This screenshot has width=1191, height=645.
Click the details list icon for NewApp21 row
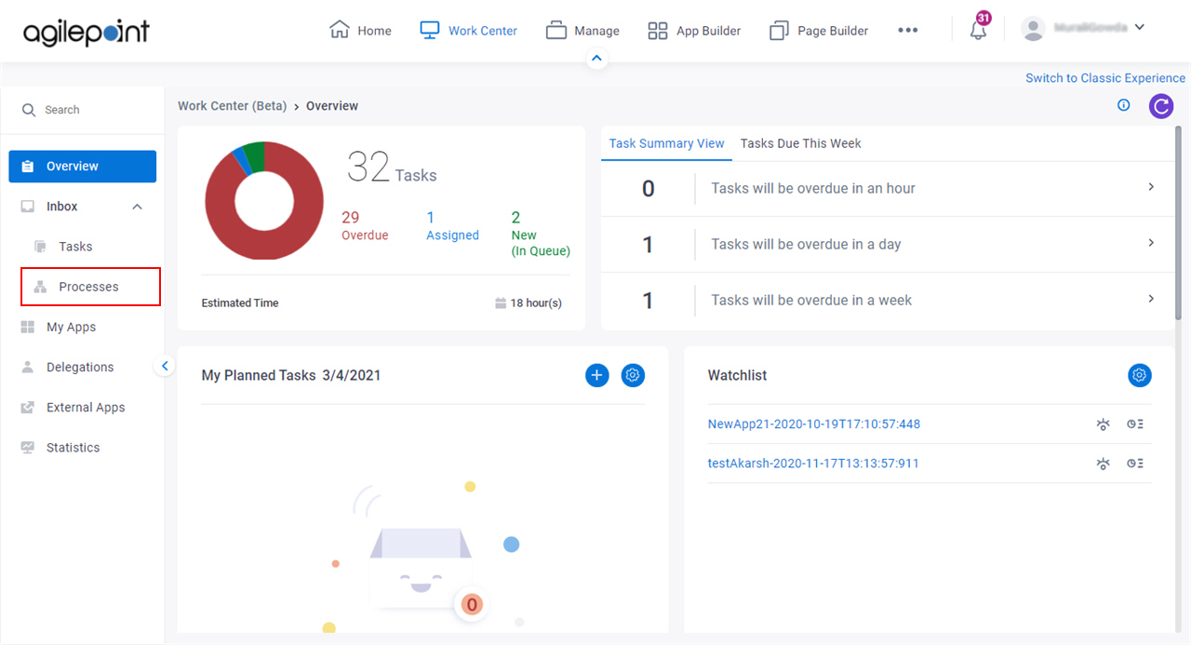click(x=1134, y=424)
